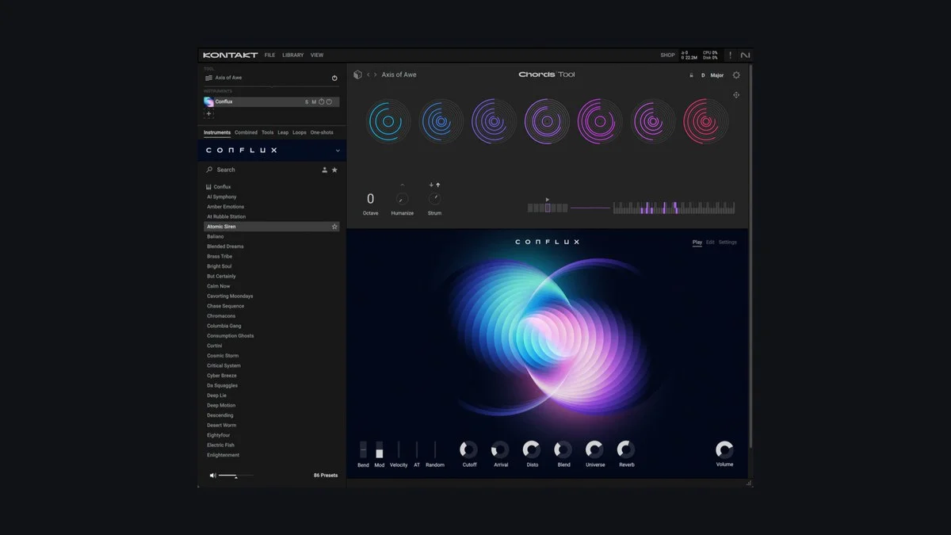Switch to the Loops tab
Screen dimensions: 951x535
click(x=300, y=132)
